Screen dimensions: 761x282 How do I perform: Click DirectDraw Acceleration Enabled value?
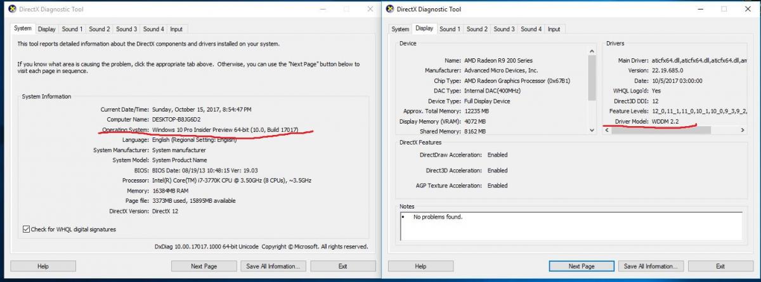(497, 155)
